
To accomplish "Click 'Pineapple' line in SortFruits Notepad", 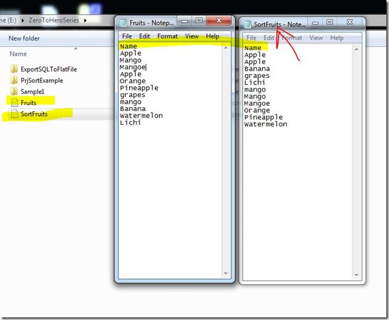I will point(263,117).
